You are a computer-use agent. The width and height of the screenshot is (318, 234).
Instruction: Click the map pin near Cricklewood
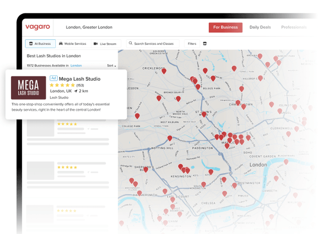coord(164,71)
